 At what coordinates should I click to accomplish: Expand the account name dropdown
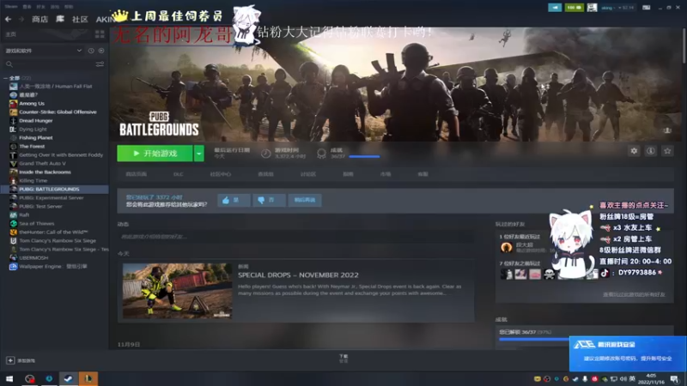pyautogui.click(x=617, y=8)
